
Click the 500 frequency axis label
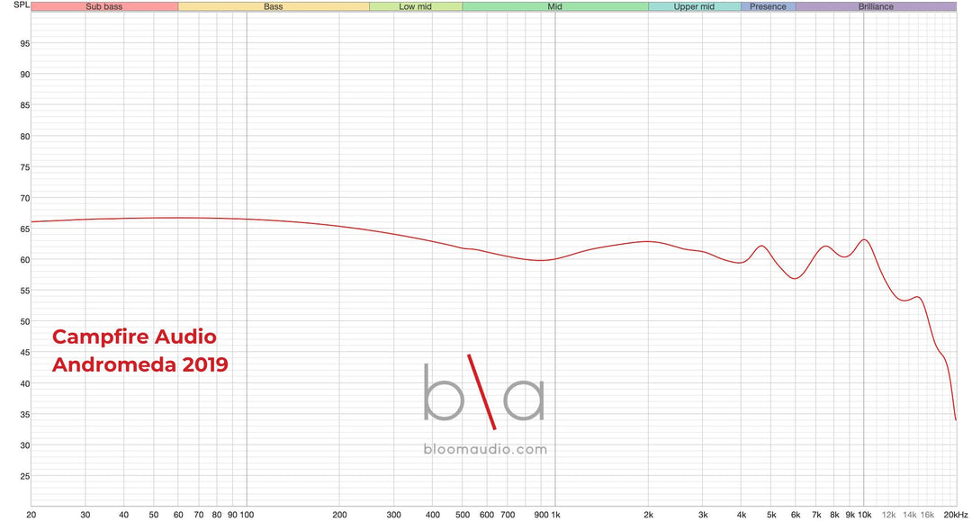pyautogui.click(x=463, y=515)
